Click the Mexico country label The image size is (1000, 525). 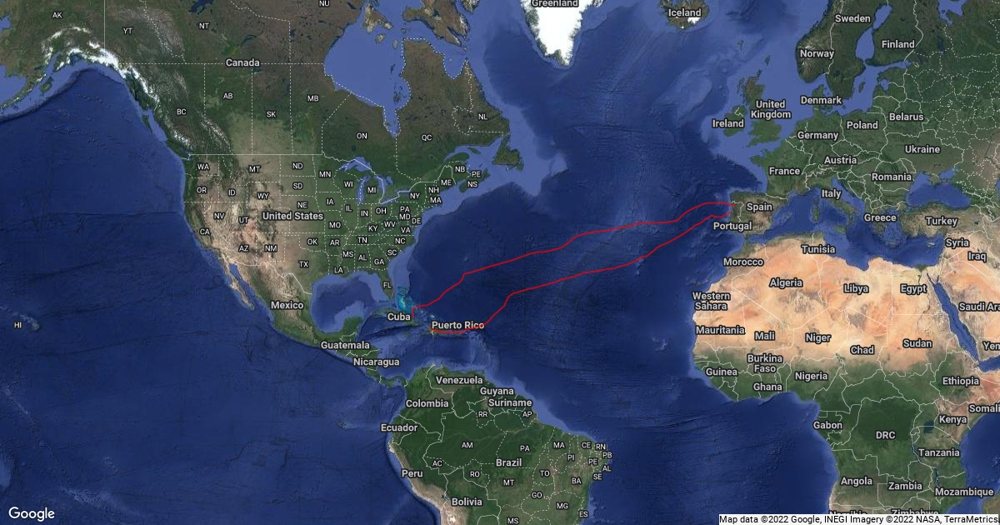pyautogui.click(x=286, y=305)
